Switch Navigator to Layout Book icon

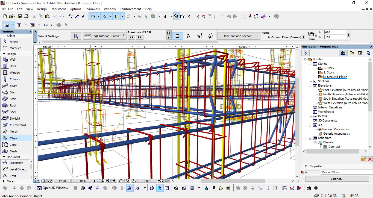click(x=360, y=53)
